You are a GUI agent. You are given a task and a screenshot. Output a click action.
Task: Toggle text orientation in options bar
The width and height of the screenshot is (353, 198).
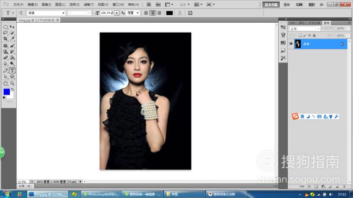click(x=21, y=13)
